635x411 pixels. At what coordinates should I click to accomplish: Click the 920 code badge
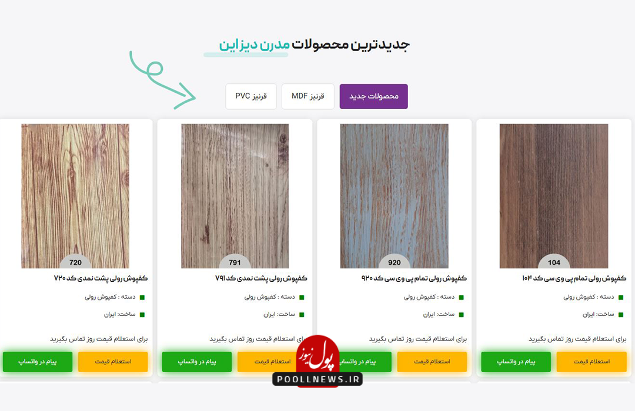(x=394, y=262)
